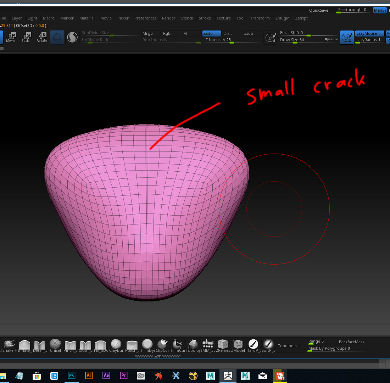Select the Scale transform tool
The width and height of the screenshot is (390, 383).
tap(26, 37)
